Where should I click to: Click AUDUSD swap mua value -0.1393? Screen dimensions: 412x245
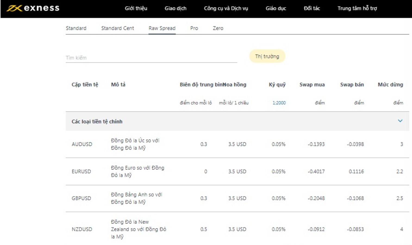point(316,144)
